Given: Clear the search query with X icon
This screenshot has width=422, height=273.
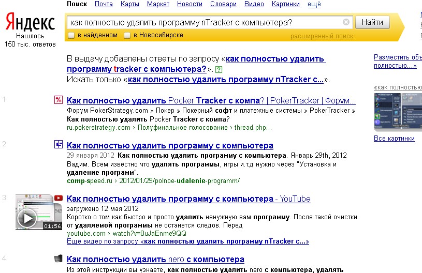Looking at the screenshot, I should [346, 22].
